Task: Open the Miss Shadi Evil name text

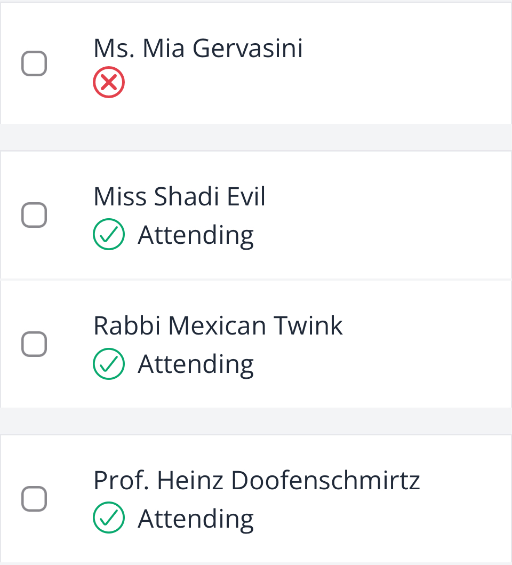Action: [179, 196]
